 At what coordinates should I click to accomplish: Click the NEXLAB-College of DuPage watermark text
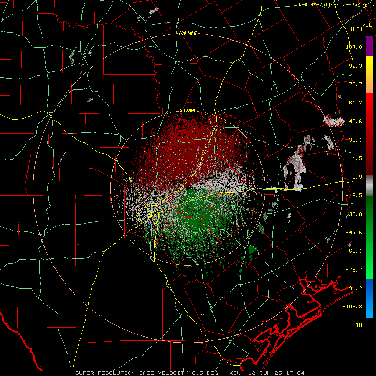click(336, 5)
